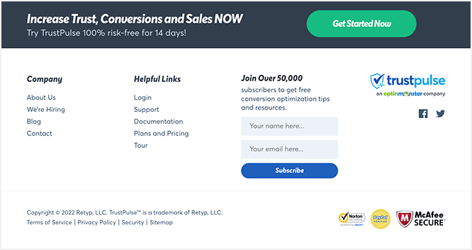Viewport: 472px width, 250px height.
Task: Go to the Blog link
Action: 34,122
